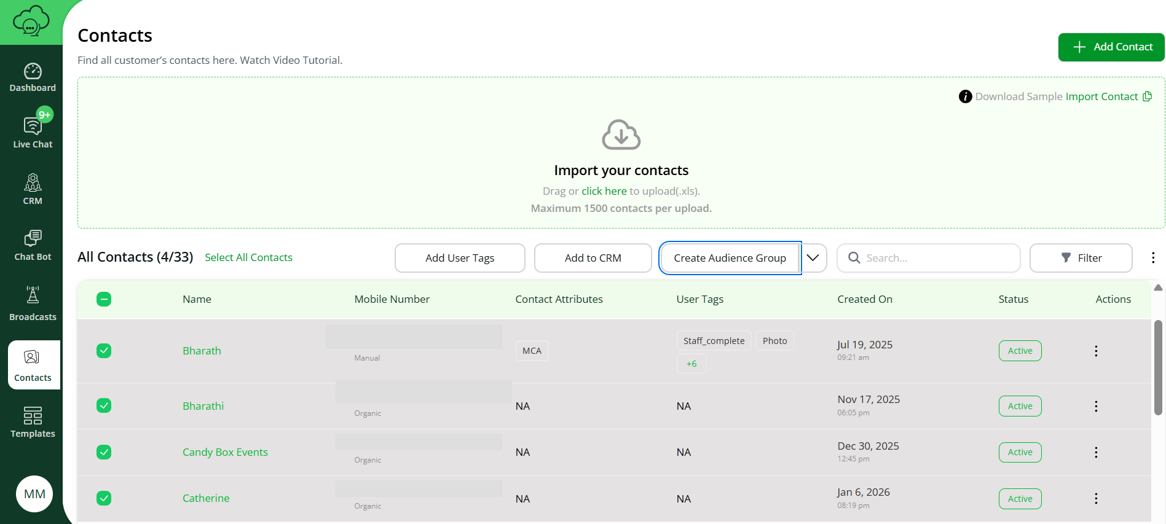
Task: Open the Chat Bot section
Action: (33, 239)
